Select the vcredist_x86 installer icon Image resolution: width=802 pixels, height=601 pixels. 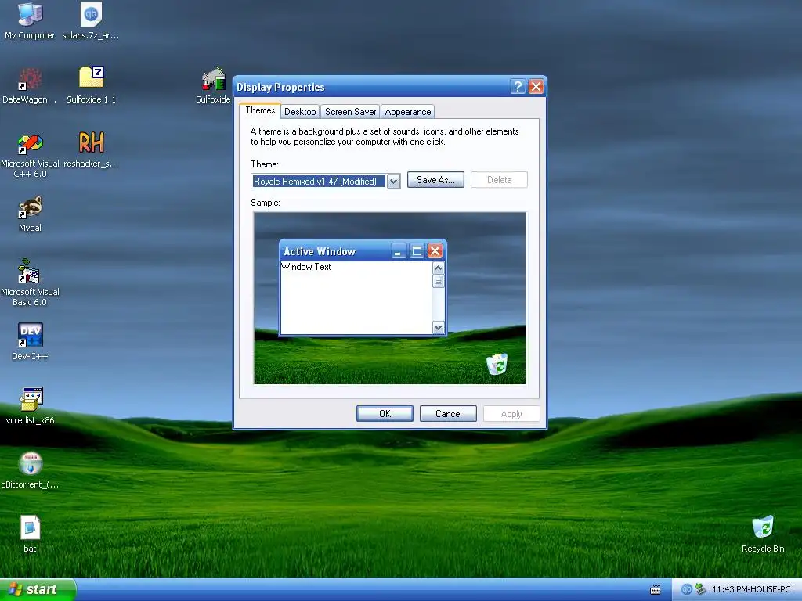click(x=30, y=406)
